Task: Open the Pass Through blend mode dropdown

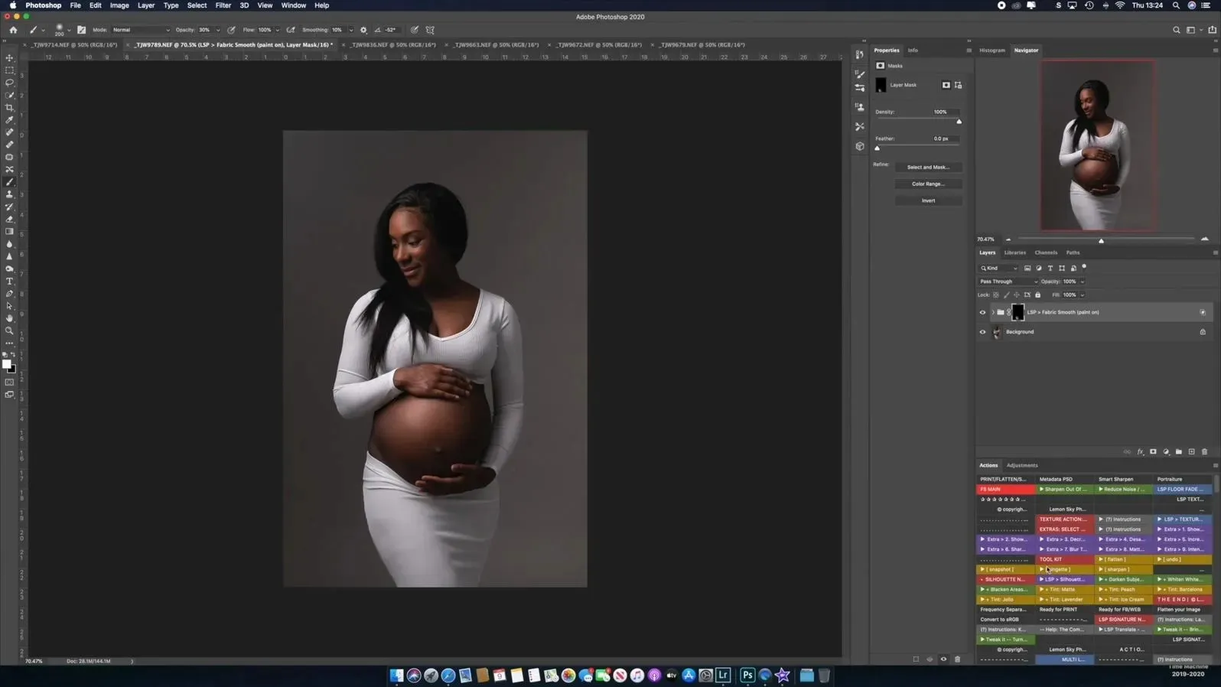Action: [1008, 282]
